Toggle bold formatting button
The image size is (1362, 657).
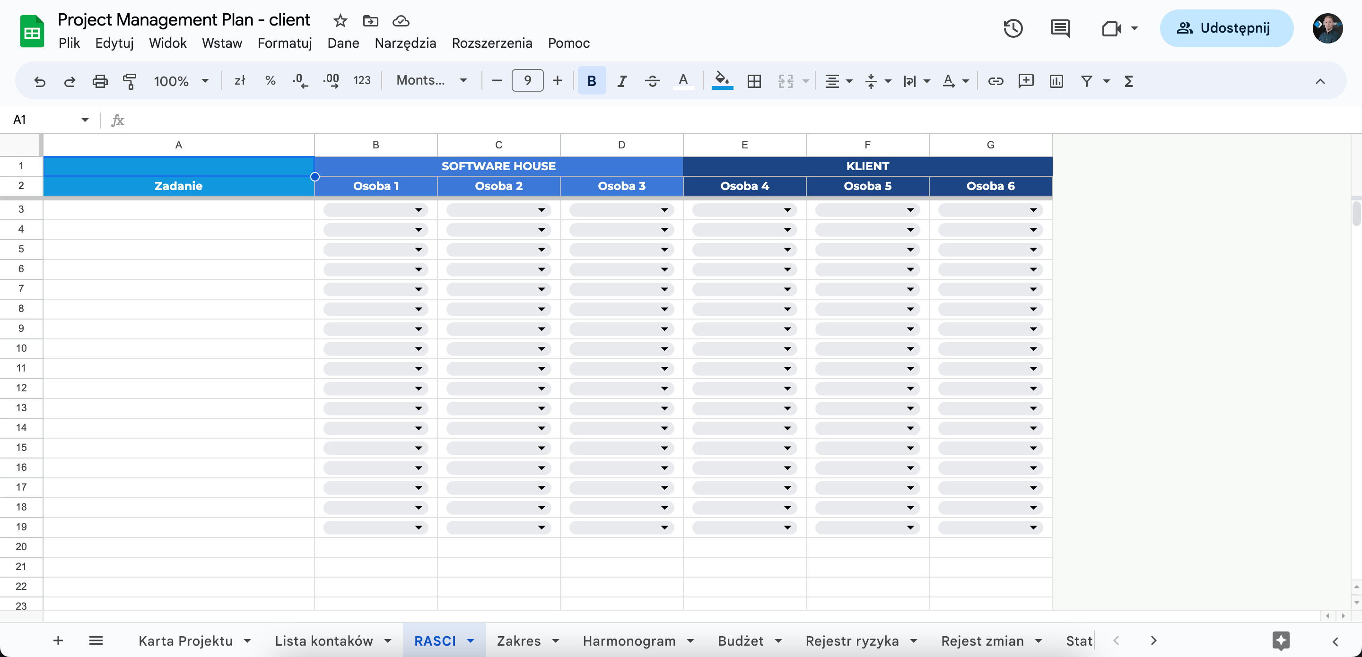coord(592,81)
